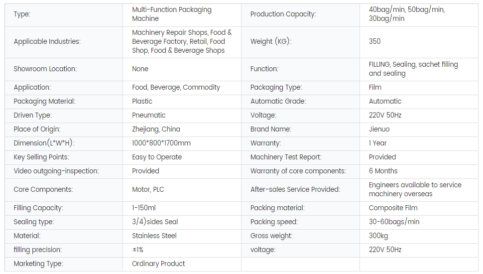This screenshot has width=483, height=274.
Task: Select the 'Production Capacity:' label cell
Action: 283,14
